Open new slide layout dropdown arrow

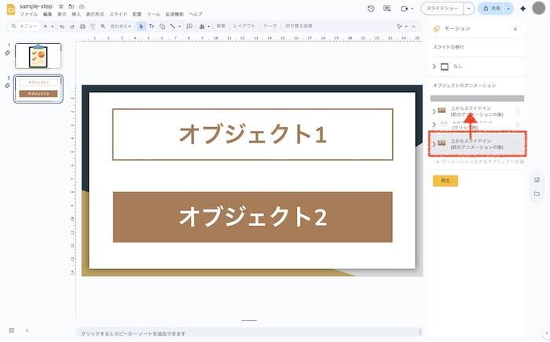pos(53,26)
